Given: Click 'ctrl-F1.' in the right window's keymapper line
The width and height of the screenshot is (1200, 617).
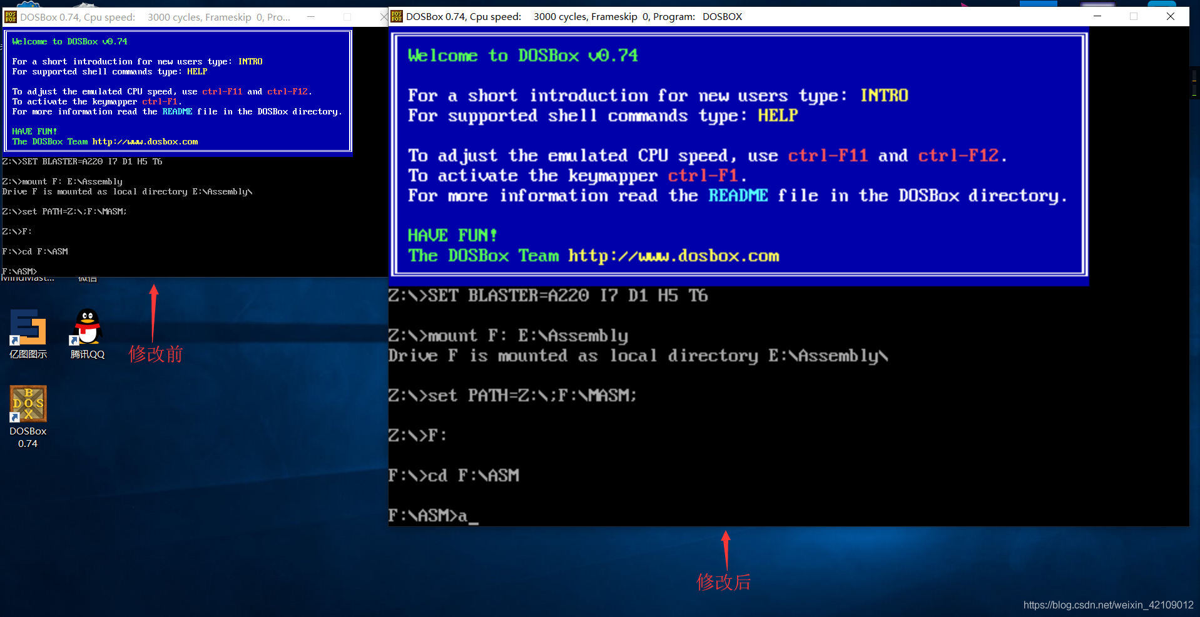Looking at the screenshot, I should 707,176.
